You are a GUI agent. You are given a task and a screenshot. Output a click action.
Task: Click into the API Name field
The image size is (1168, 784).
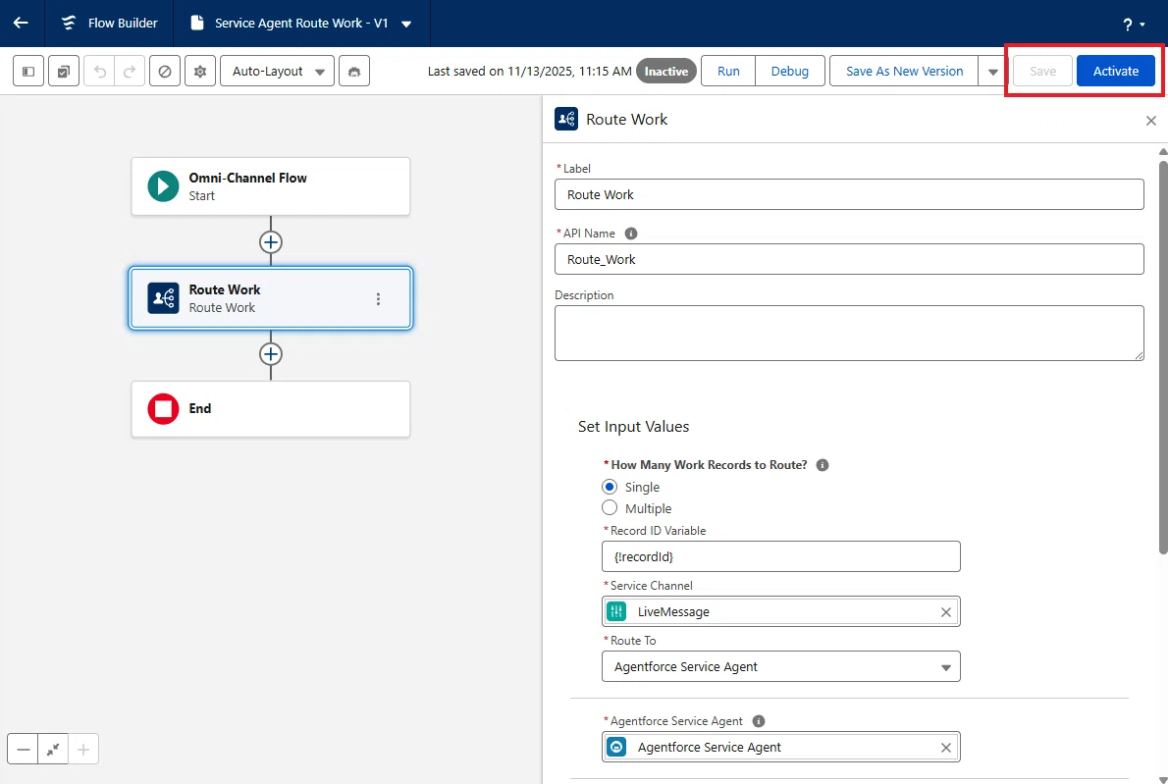tap(849, 259)
